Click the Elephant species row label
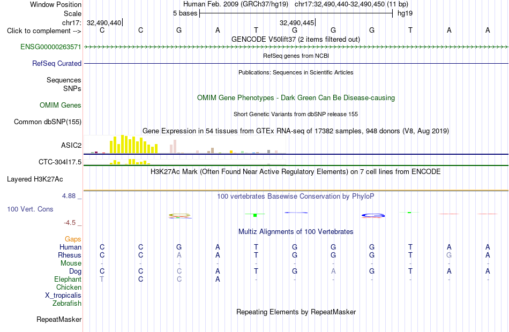This screenshot has width=509, height=332. (68, 279)
